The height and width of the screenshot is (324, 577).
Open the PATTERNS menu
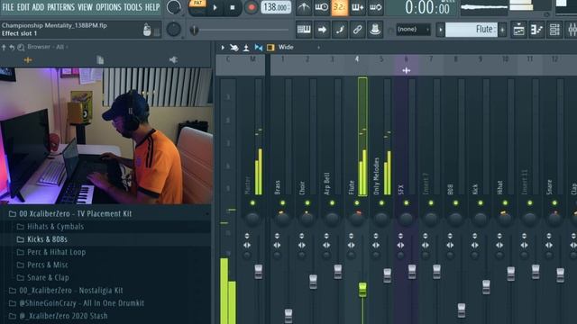point(60,7)
